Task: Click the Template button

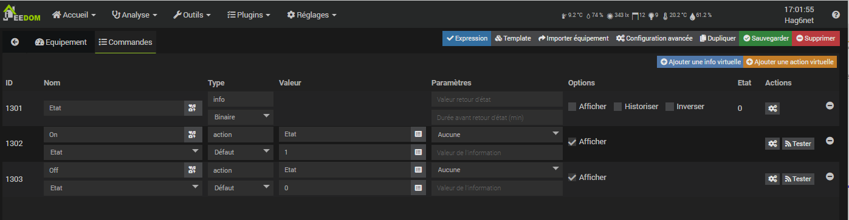Action: (513, 38)
